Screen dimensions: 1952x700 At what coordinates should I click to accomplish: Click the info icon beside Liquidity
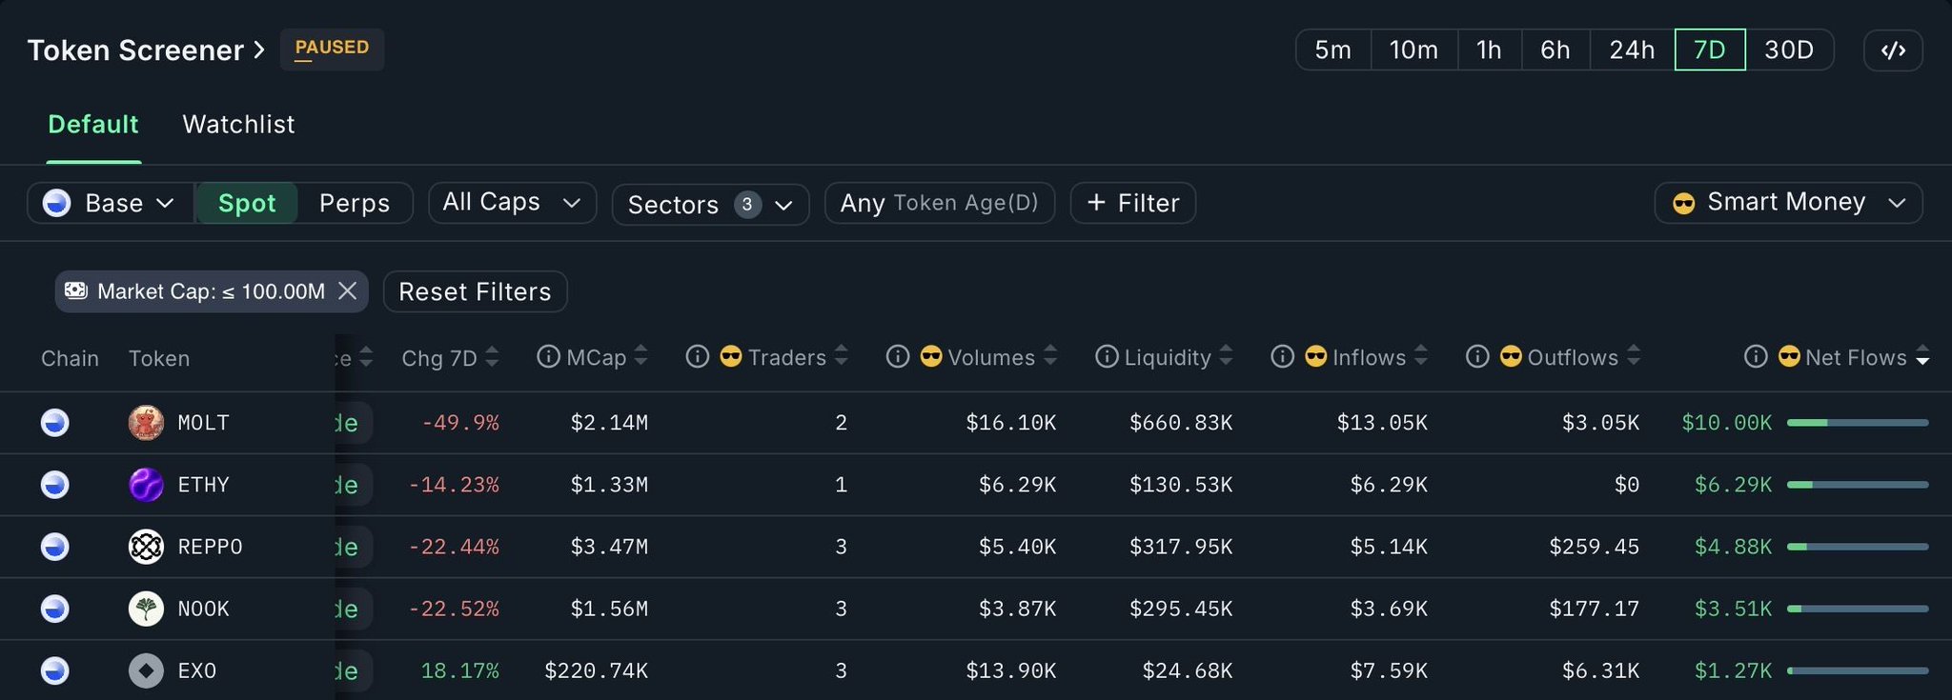1106,357
